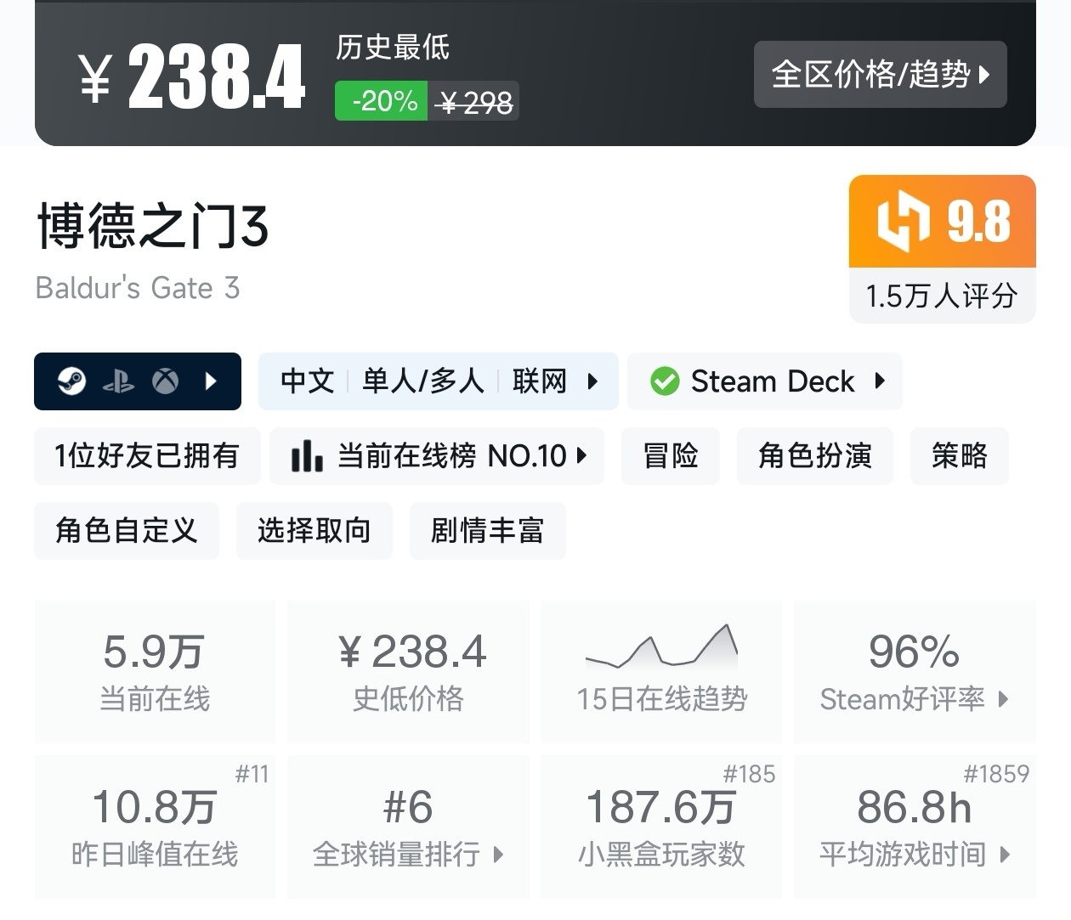This screenshot has height=920, width=1071.
Task: Click the 中文 language label
Action: click(x=308, y=381)
